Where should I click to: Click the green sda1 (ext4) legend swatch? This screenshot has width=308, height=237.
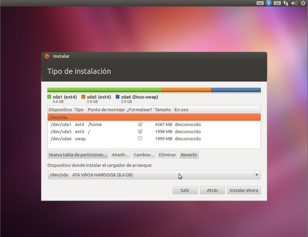[x=49, y=97]
